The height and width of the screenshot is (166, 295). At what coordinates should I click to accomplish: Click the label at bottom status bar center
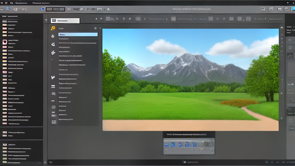coord(193,162)
